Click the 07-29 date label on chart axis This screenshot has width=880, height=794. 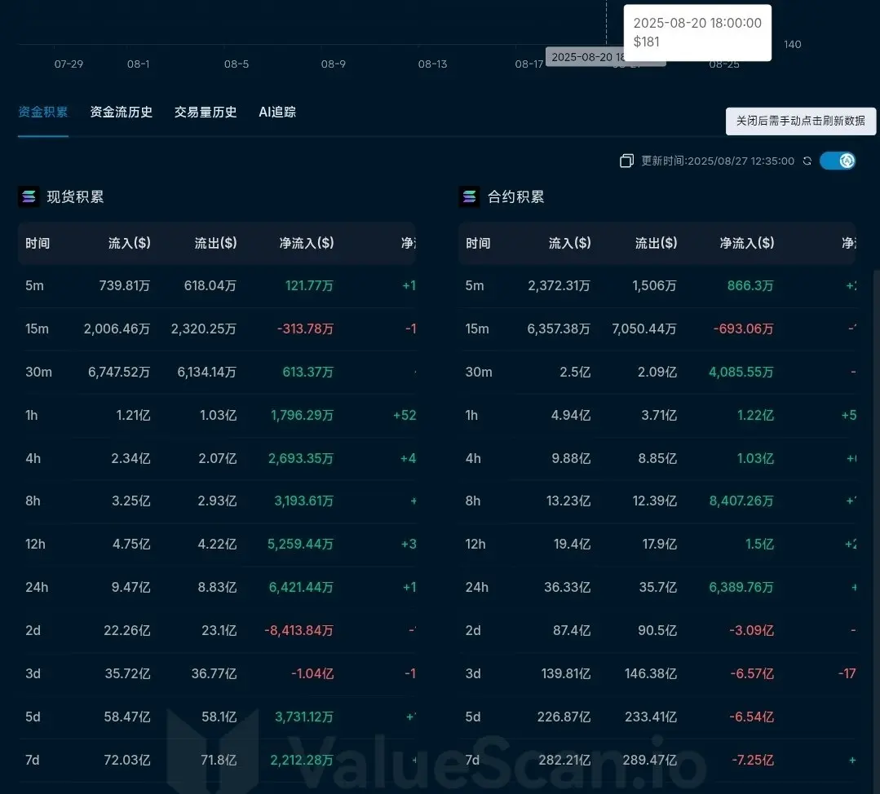tap(69, 64)
